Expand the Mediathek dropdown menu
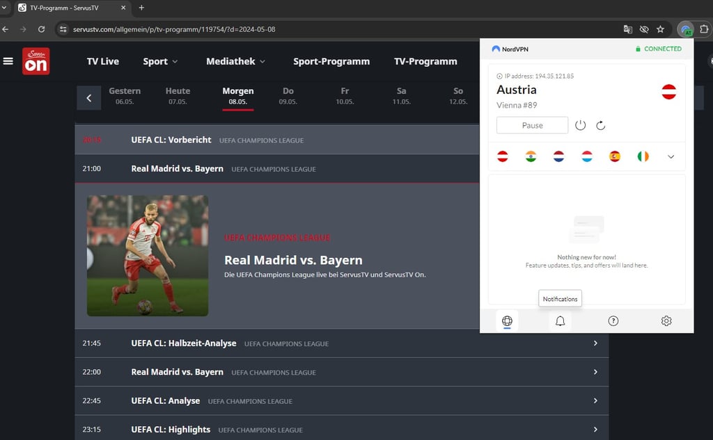This screenshot has height=440, width=713. click(235, 61)
